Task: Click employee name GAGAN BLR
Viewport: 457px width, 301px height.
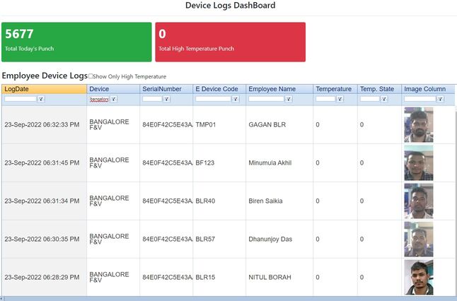Action: (267, 124)
